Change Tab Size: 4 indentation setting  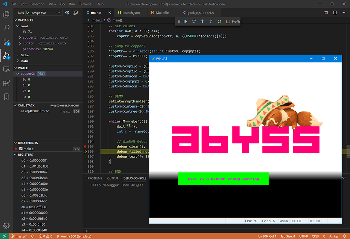click(x=288, y=236)
